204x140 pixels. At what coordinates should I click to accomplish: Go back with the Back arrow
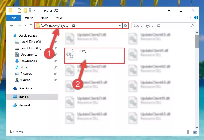pyautogui.click(x=11, y=25)
